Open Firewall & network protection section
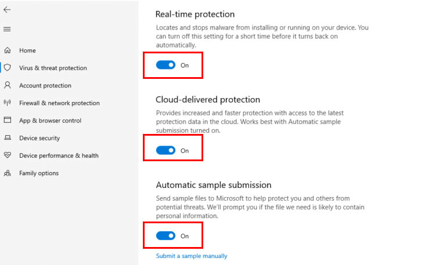Screen dimensions: 446x265 (59, 103)
